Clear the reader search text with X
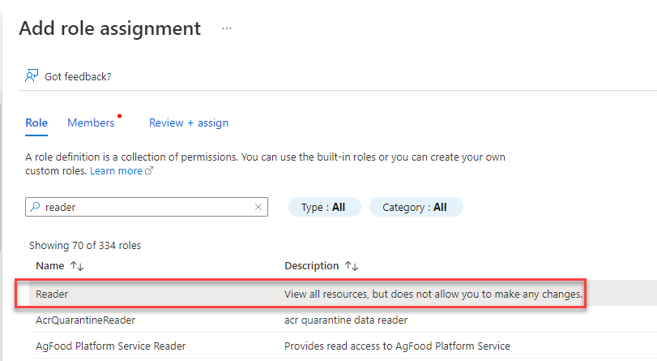This screenshot has height=361, width=657. coord(258,207)
